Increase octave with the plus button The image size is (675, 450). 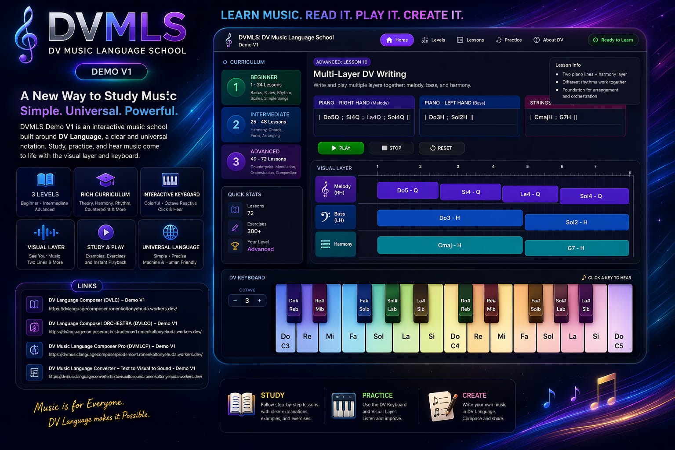click(259, 301)
